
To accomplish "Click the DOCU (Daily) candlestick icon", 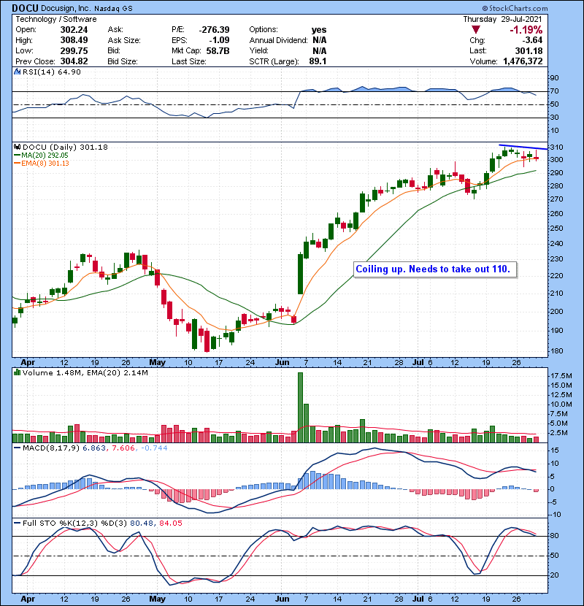I will [17, 147].
